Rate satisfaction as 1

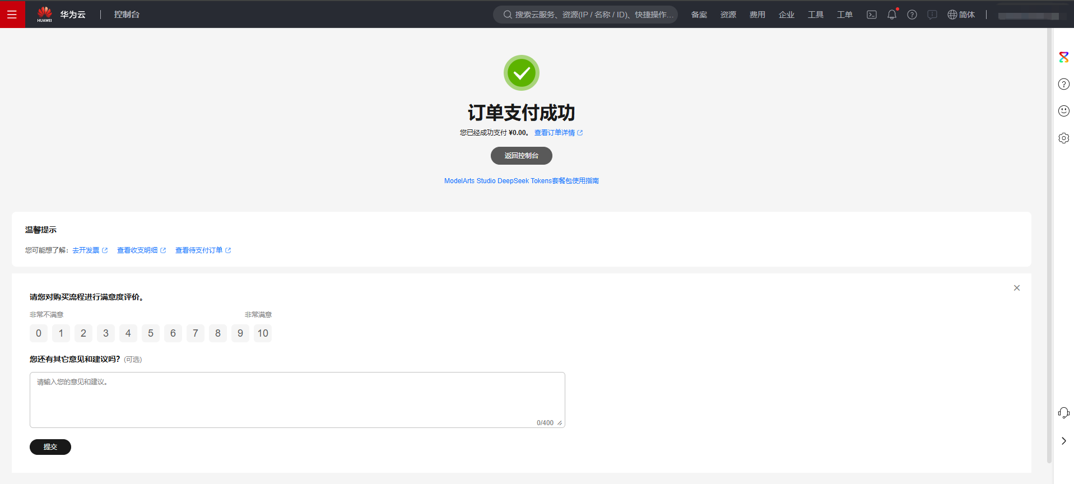point(61,333)
